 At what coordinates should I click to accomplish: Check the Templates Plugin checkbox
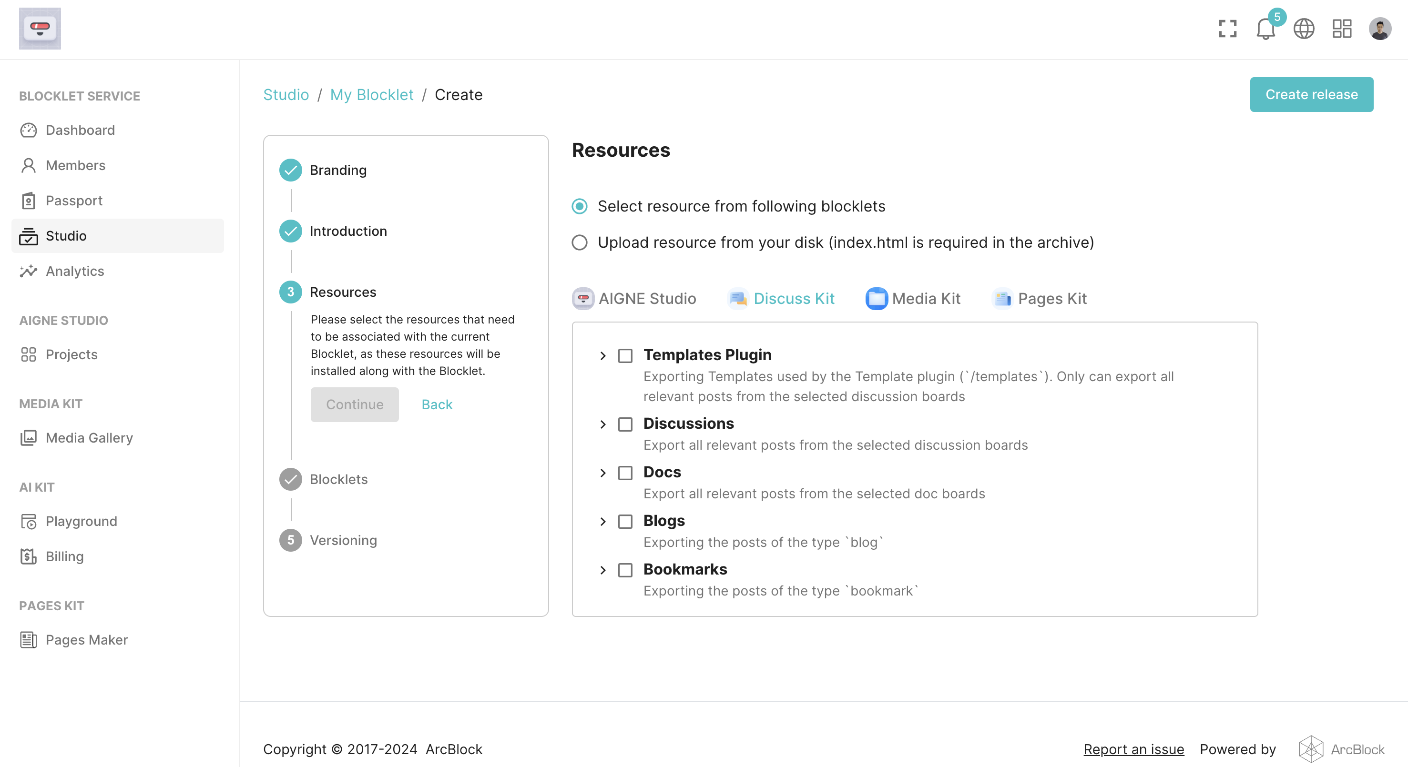[625, 356]
